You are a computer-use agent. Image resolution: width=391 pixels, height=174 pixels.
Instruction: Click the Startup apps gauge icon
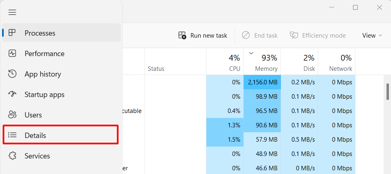click(12, 95)
